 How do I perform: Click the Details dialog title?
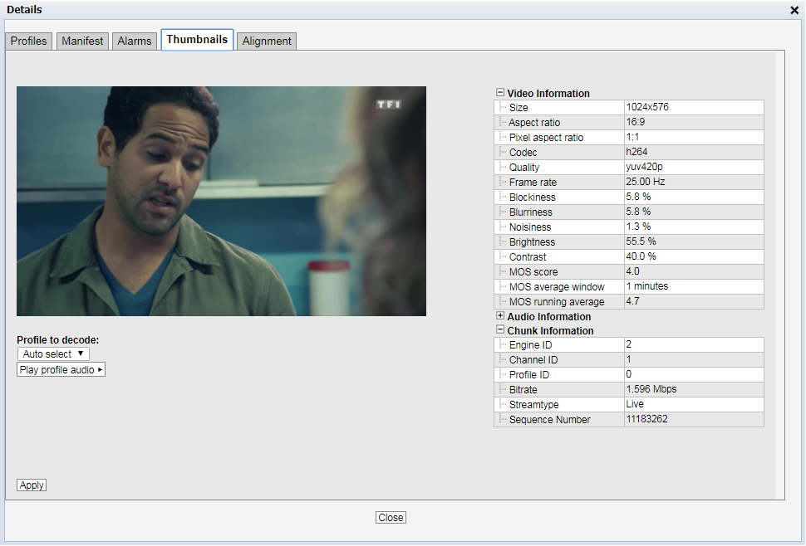pyautogui.click(x=24, y=10)
